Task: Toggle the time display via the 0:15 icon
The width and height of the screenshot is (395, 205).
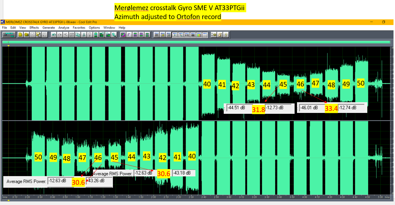Action: 186,35
